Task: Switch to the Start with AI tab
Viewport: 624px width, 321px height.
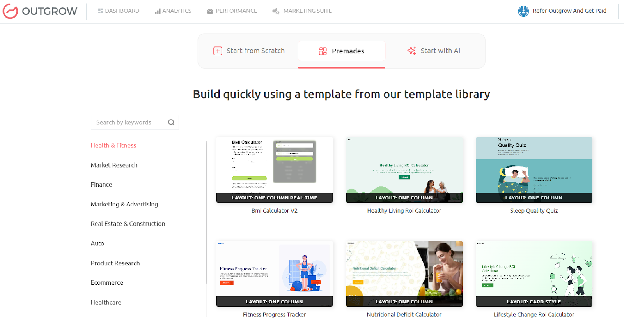Action: (x=434, y=51)
